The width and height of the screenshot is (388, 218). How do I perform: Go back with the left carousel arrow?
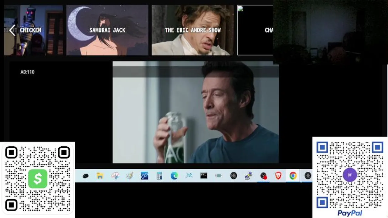12,30
